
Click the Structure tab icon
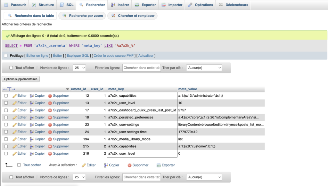point(34,5)
